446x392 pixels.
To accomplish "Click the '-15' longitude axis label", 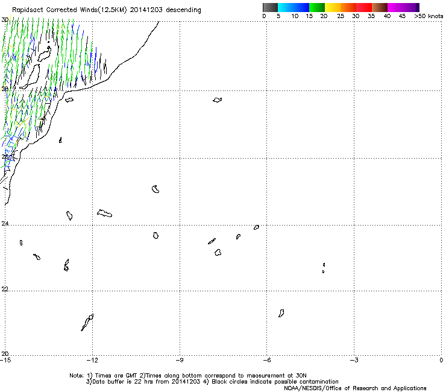I will coord(5,361).
